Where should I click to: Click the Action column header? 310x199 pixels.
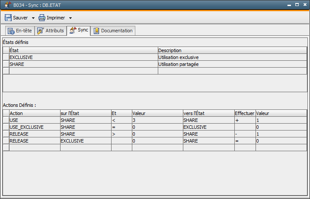pyautogui.click(x=35, y=113)
